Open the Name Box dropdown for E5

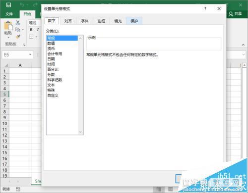(x=30, y=54)
